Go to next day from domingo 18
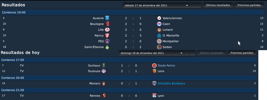The height and width of the screenshot is (100, 267). click(193, 53)
